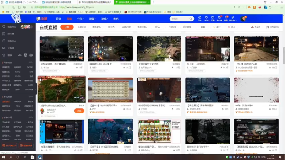The width and height of the screenshot is (285, 160).
Task: Select the NBA2K filter tag
Action: point(172,27)
